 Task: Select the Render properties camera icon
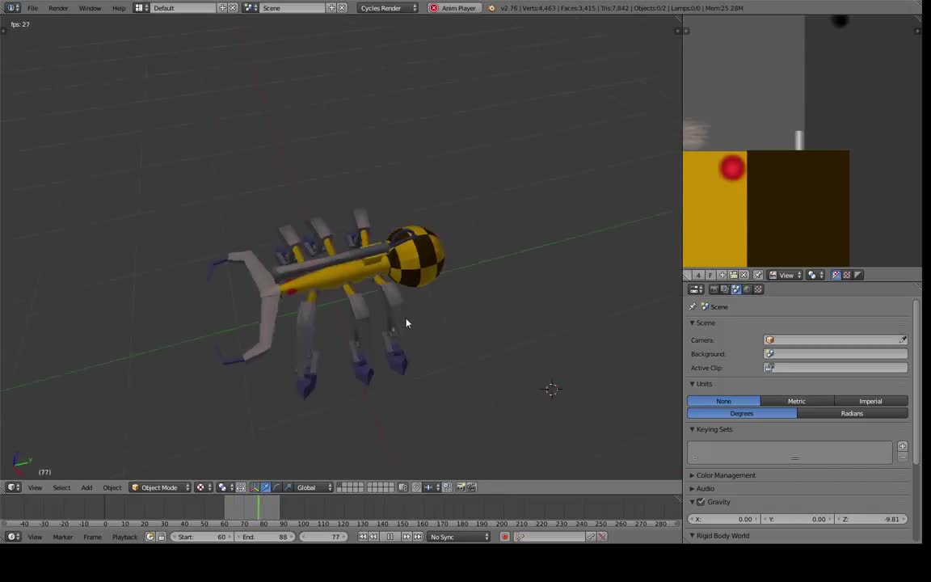713,289
